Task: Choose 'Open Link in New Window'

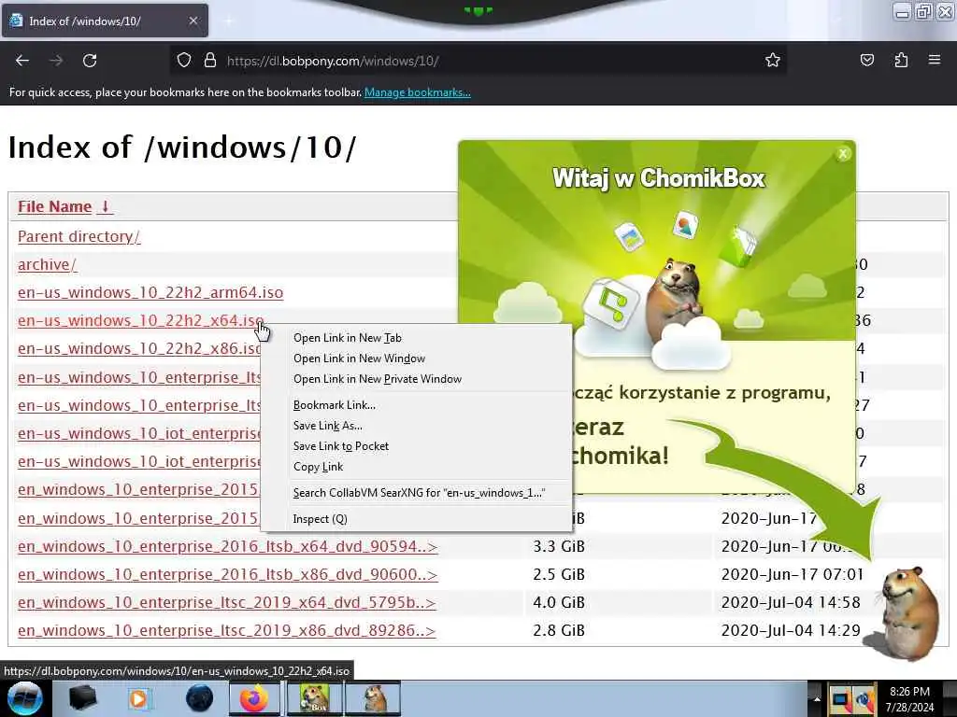Action: [359, 358]
